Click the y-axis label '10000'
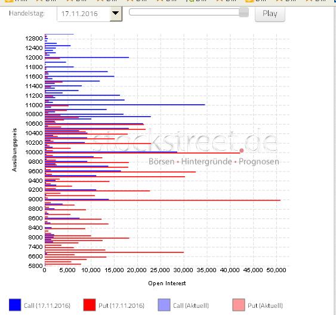This screenshot has width=336, height=315. pos(34,152)
